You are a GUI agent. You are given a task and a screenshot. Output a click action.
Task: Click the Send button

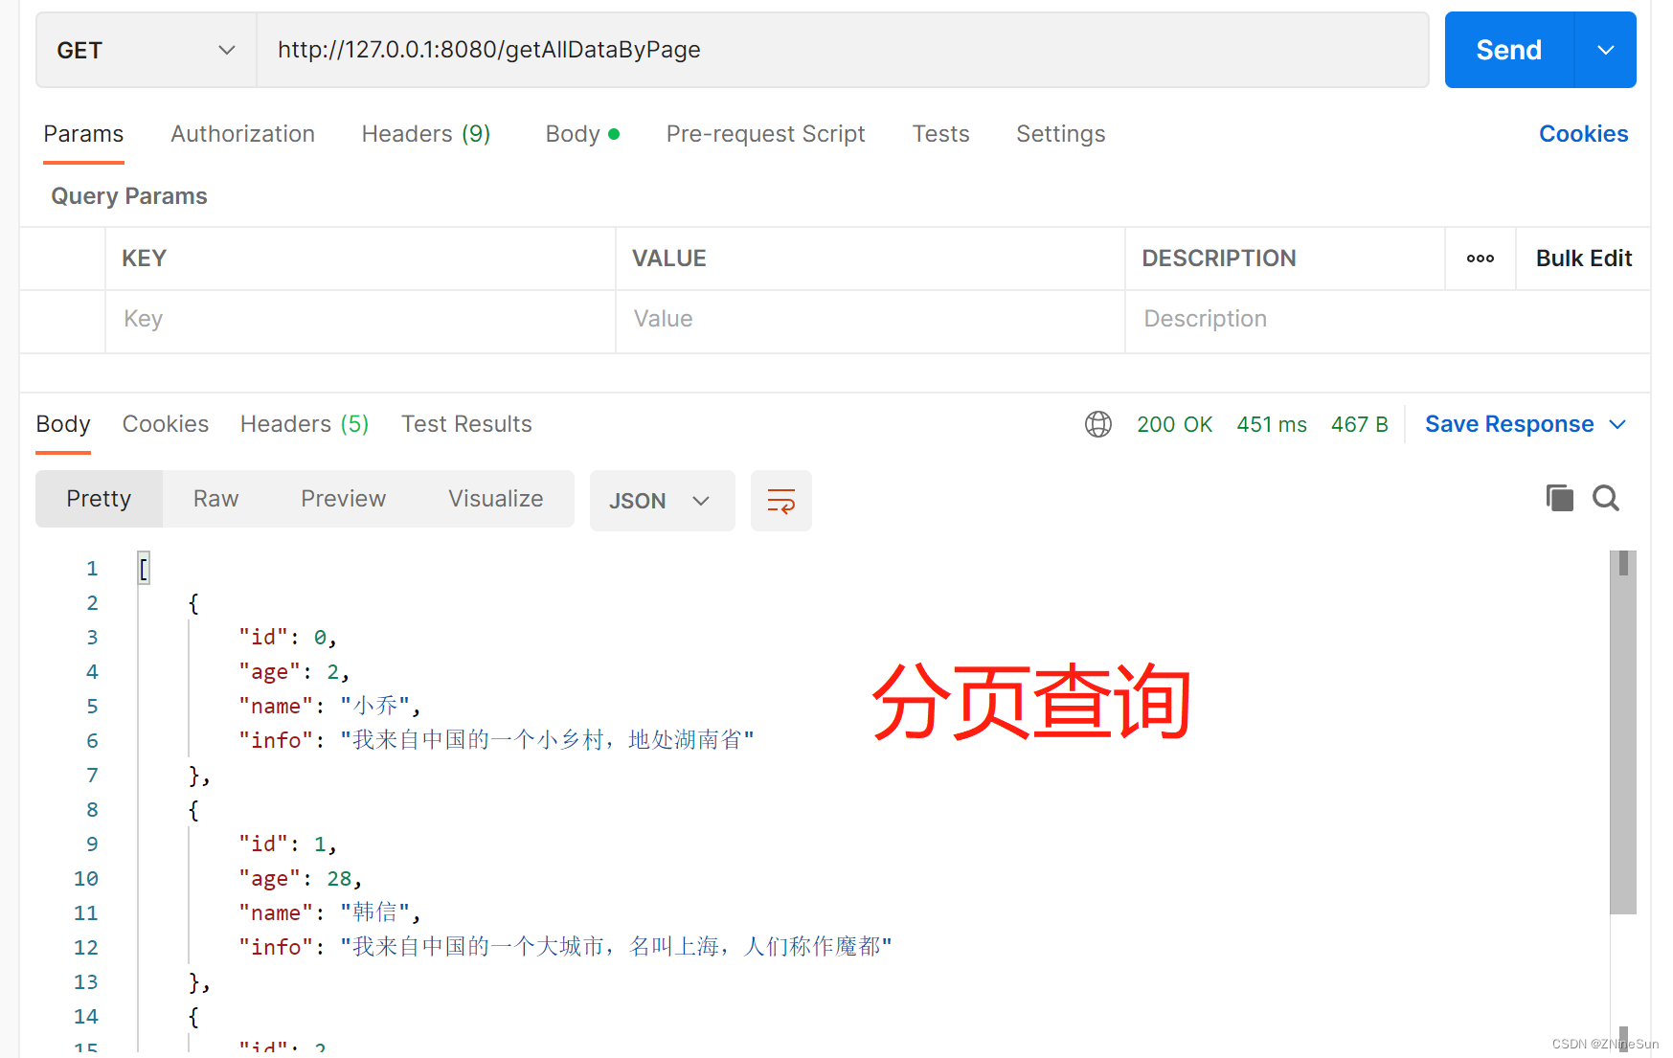1509,50
